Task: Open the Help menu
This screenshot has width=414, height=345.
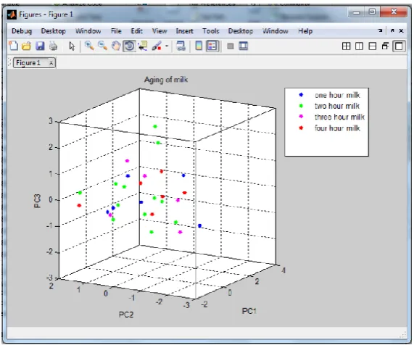Action: pos(305,31)
